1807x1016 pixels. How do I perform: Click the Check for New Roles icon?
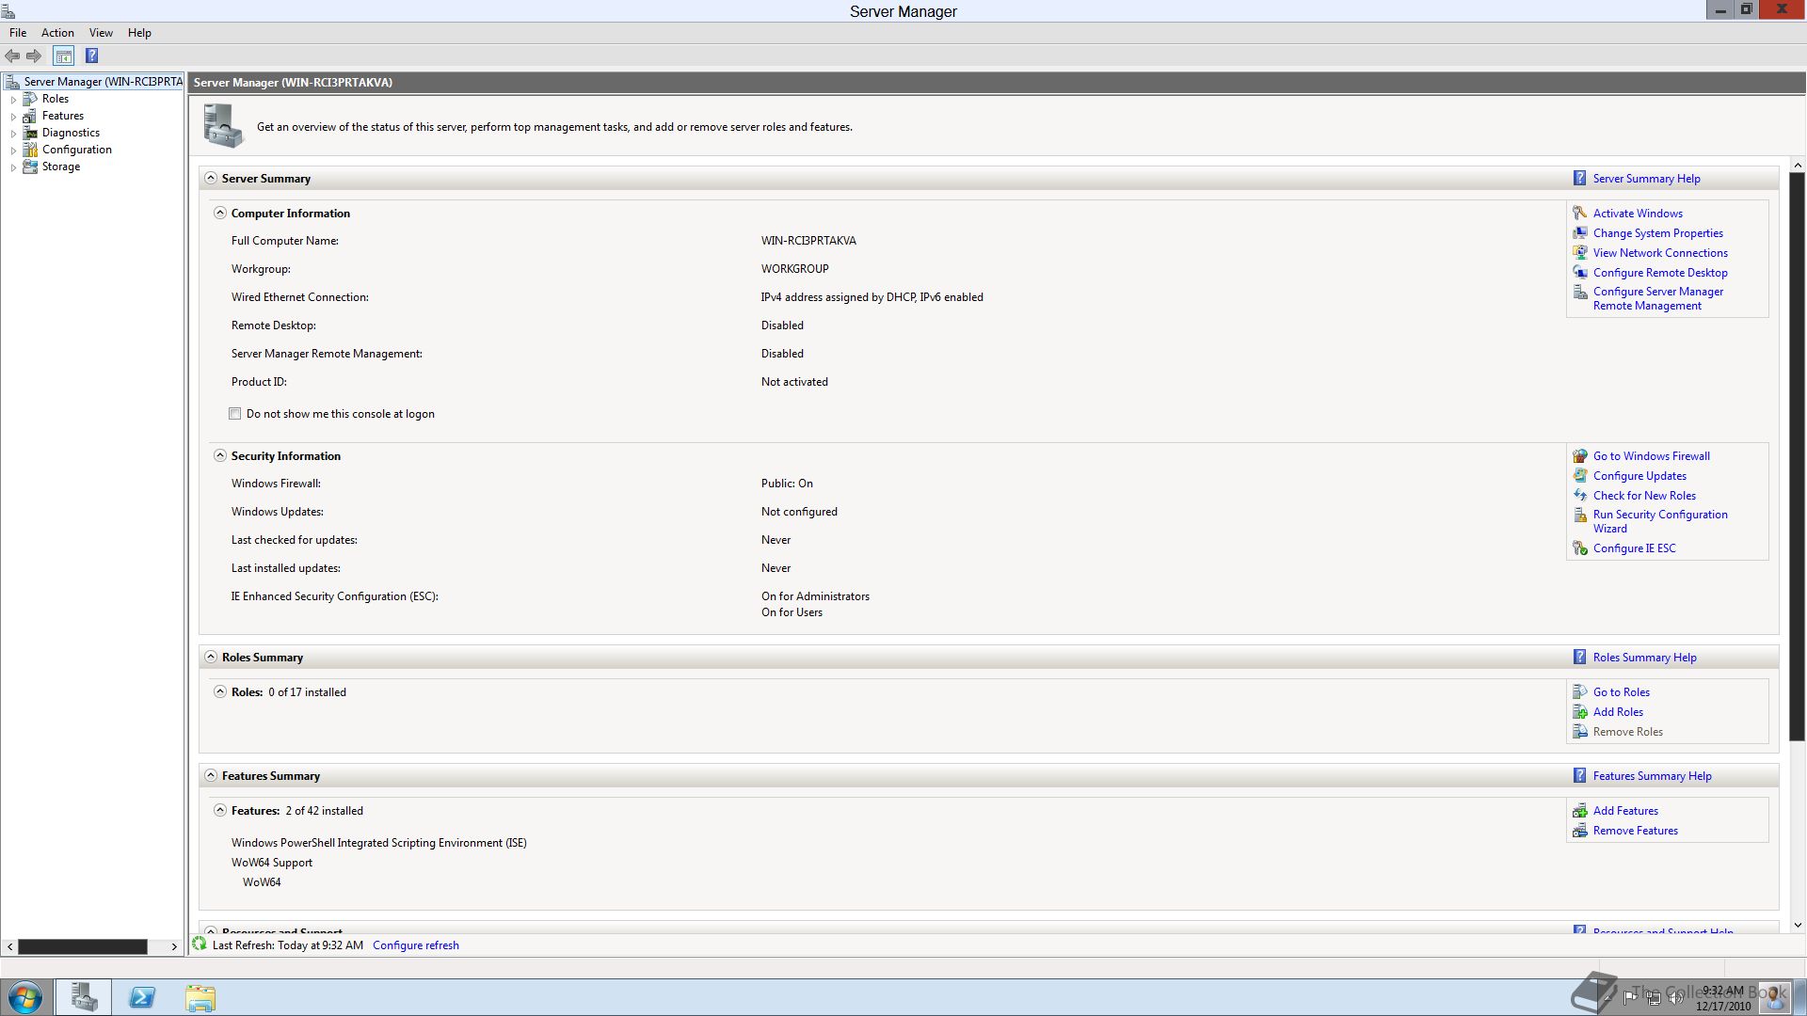click(1580, 496)
